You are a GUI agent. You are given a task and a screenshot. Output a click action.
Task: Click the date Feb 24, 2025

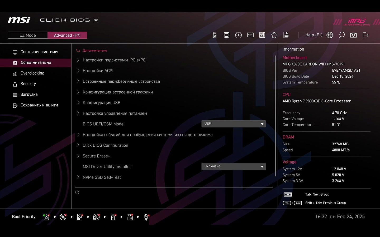click(351, 217)
